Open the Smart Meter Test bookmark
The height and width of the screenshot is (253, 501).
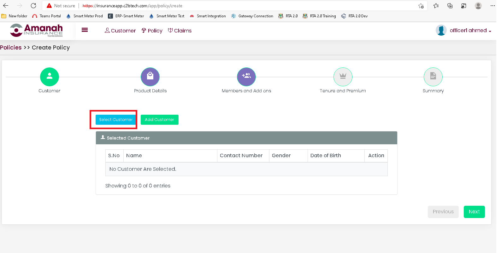167,16
